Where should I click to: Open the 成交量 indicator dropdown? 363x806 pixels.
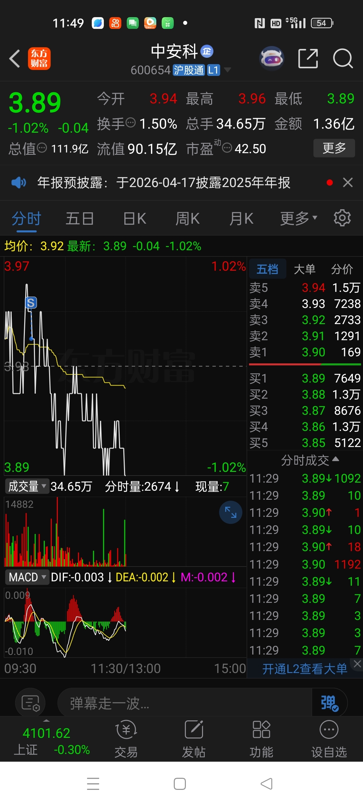[x=27, y=486]
